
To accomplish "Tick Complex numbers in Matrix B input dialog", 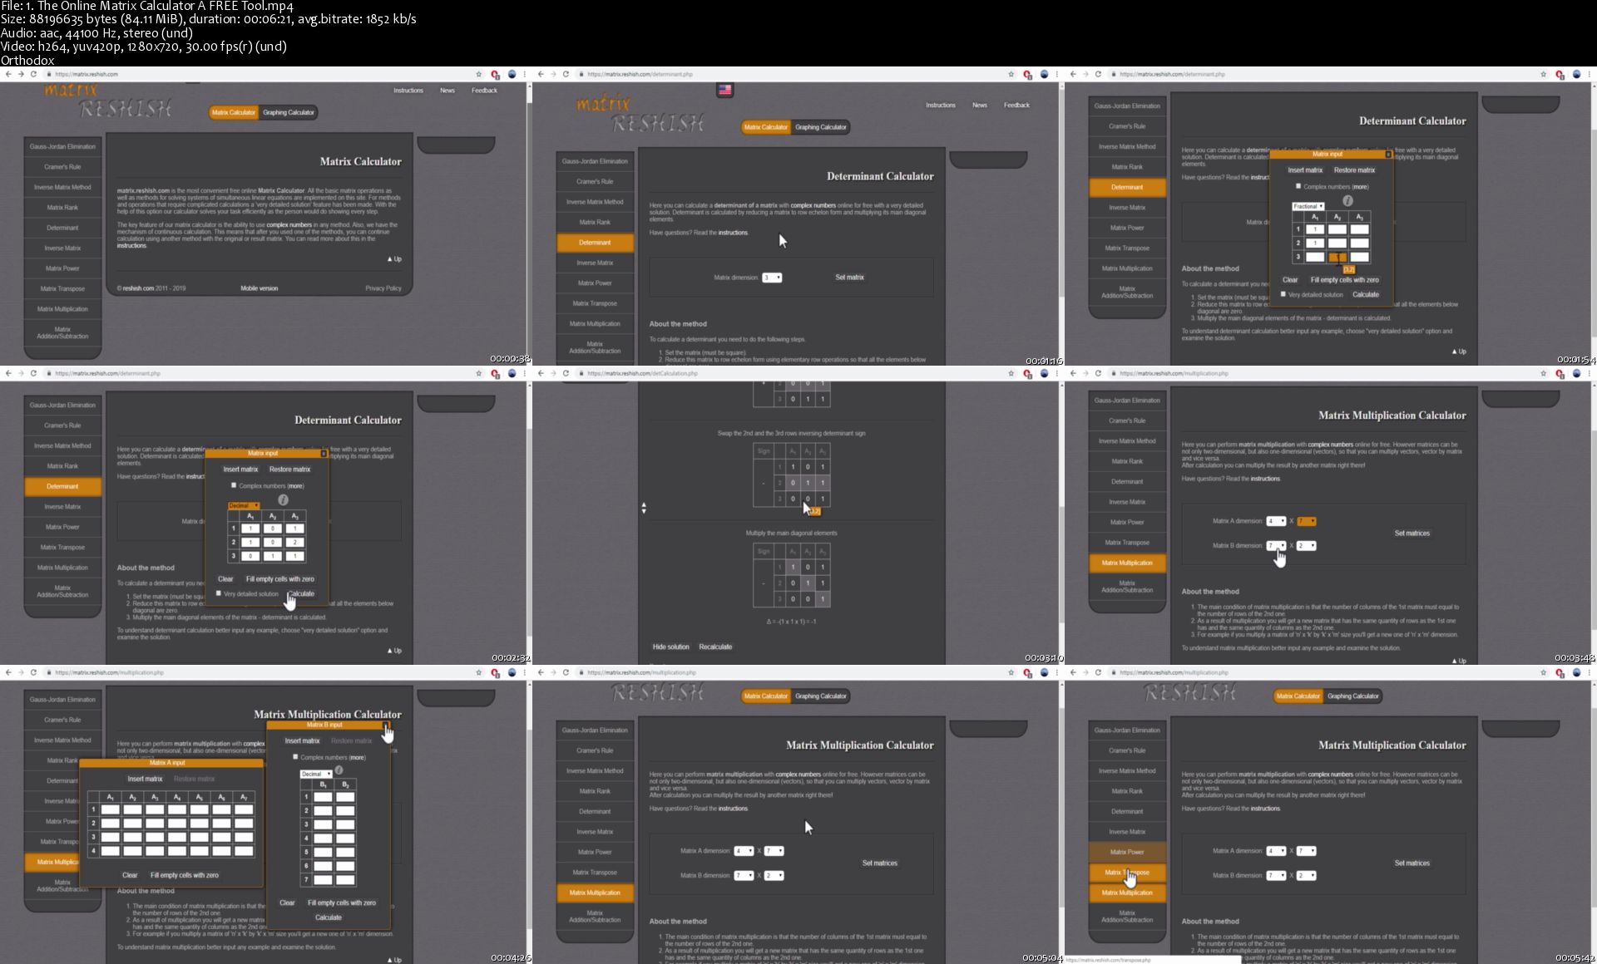I will pos(295,757).
